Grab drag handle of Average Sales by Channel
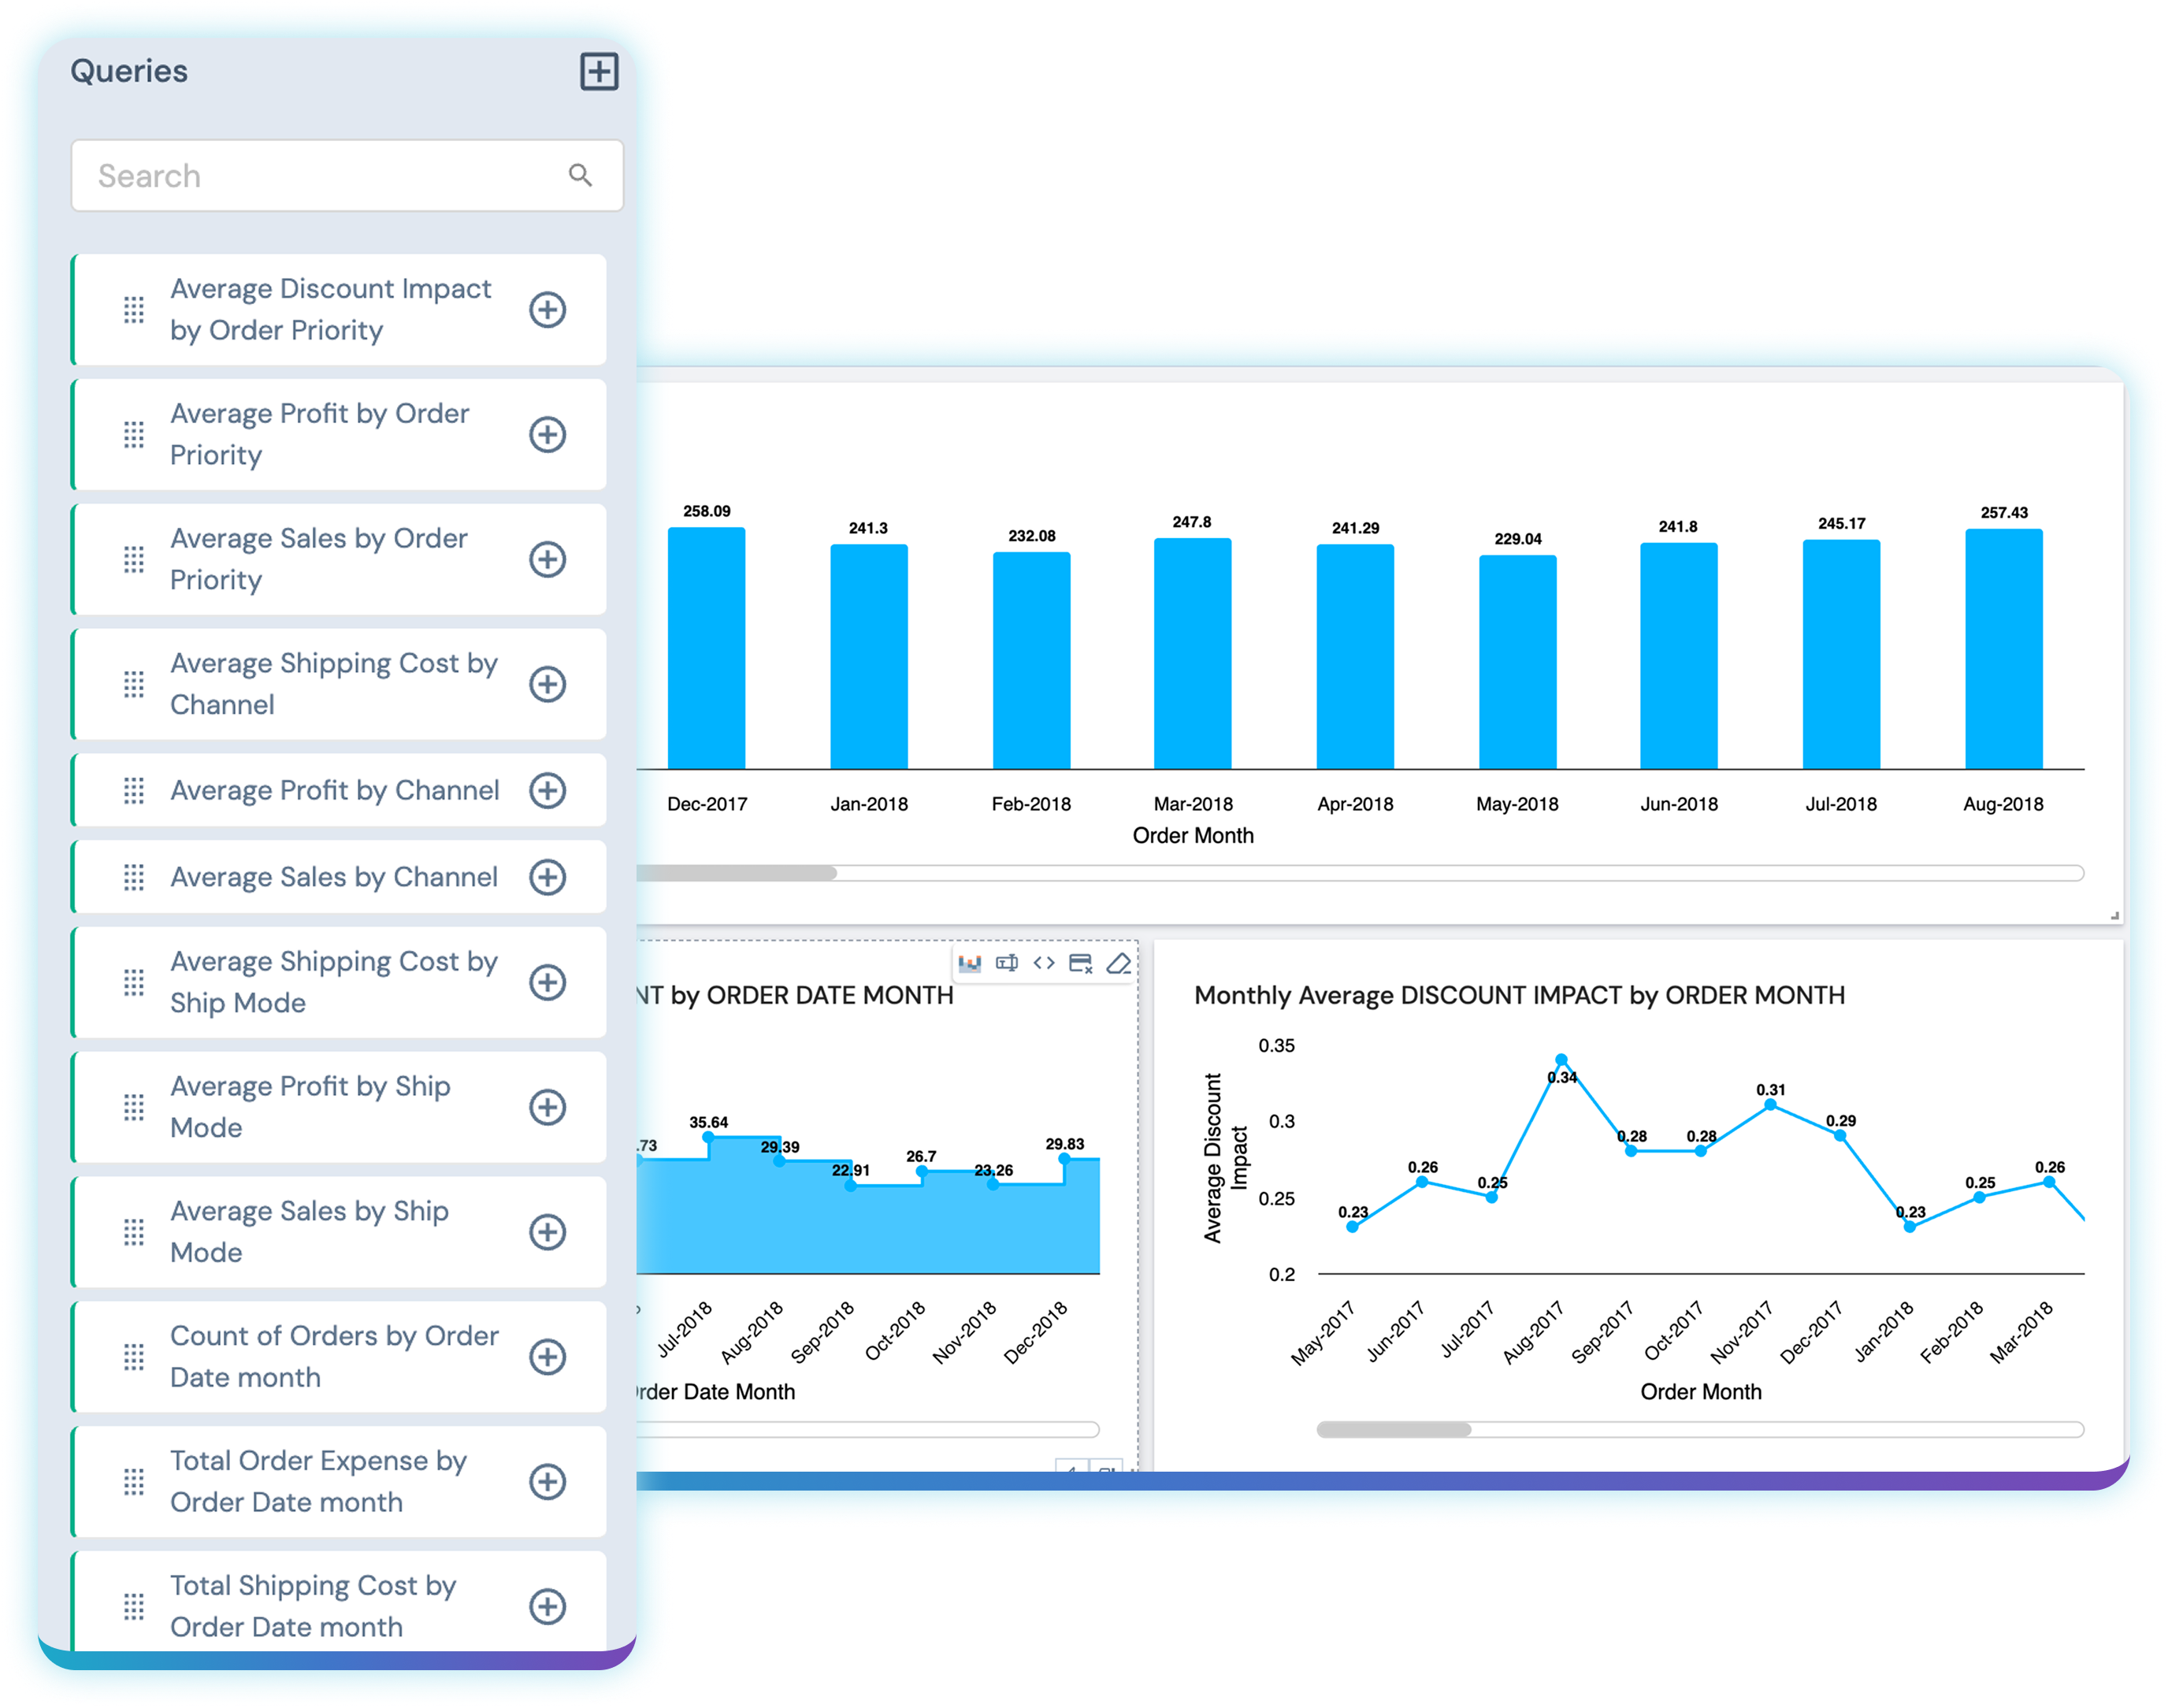2168x1708 pixels. (x=134, y=877)
